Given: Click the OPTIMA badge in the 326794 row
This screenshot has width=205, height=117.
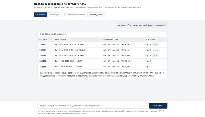Looking at the screenshot, I should click(x=156, y=56).
